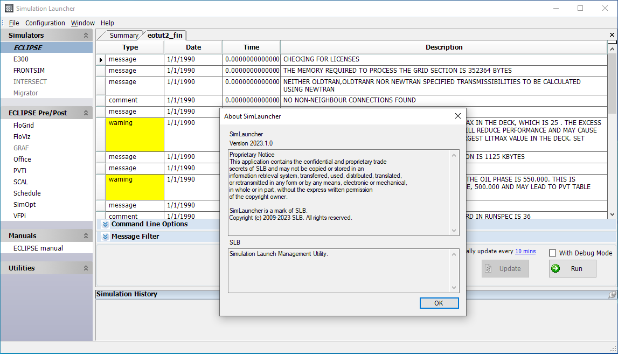Open the Help menu

pyautogui.click(x=107, y=23)
